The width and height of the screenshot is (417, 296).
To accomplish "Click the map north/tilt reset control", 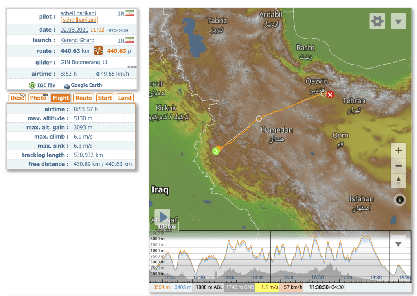I will (398, 181).
